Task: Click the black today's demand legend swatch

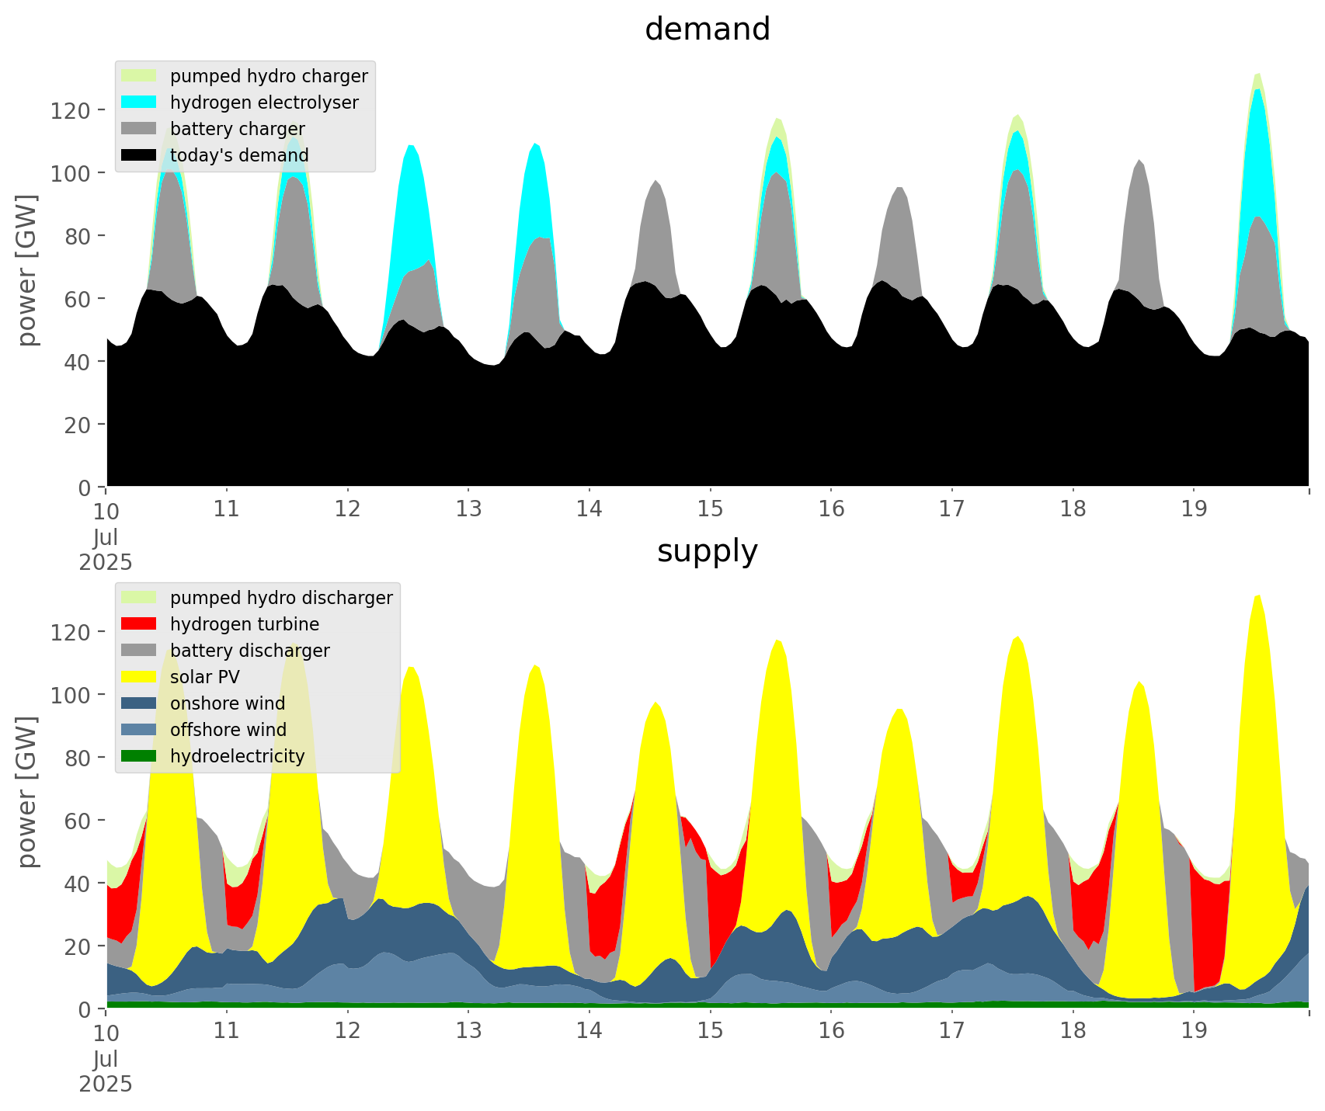Action: click(139, 155)
